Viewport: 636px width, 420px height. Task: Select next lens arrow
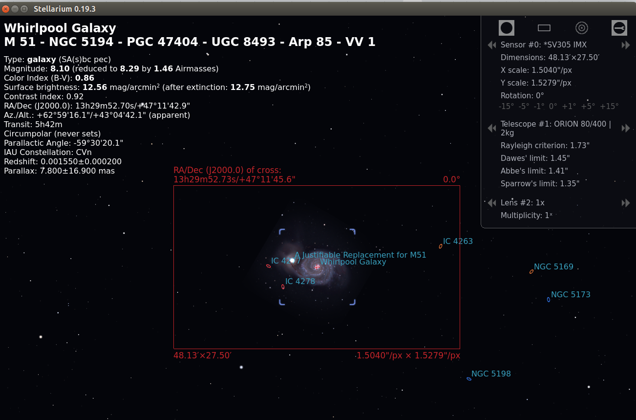[x=626, y=203]
